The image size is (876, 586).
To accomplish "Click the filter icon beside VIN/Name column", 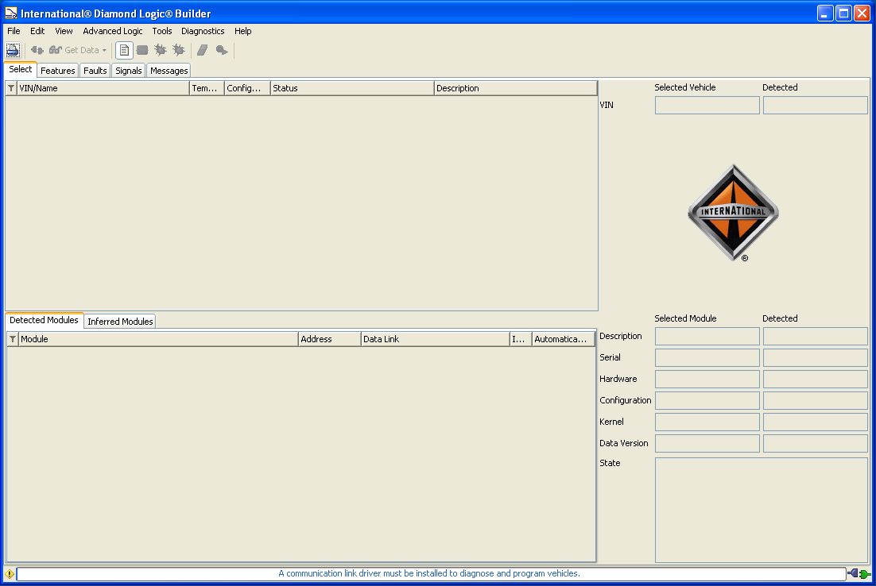I will (x=11, y=88).
